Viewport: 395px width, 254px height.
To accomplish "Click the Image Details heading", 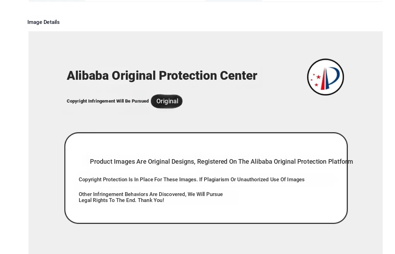I will 44,22.
